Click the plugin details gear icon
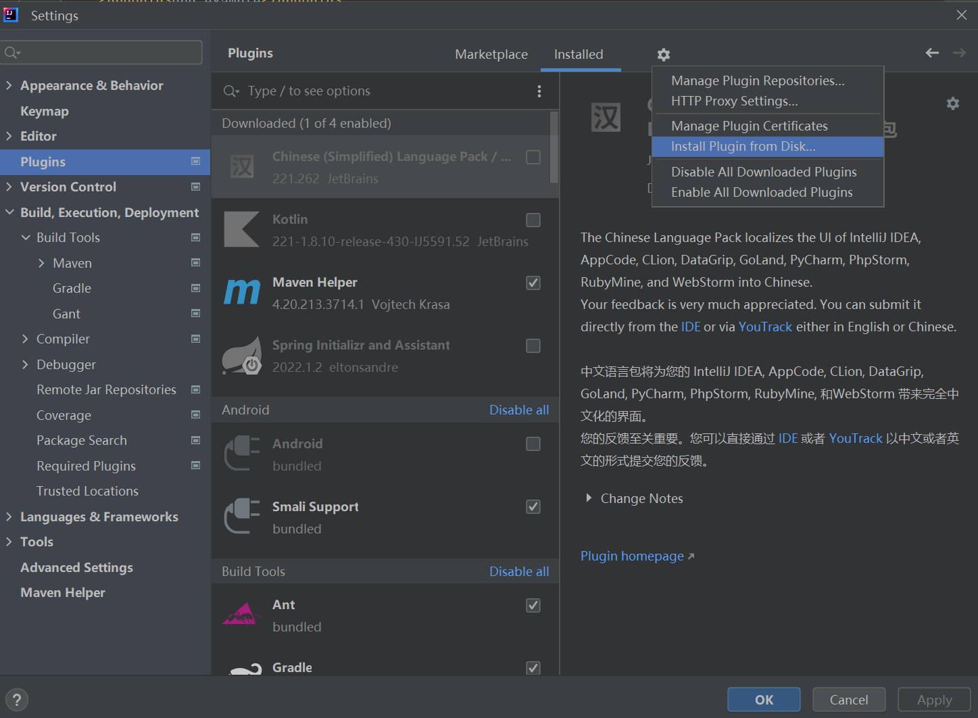978x718 pixels. (953, 103)
